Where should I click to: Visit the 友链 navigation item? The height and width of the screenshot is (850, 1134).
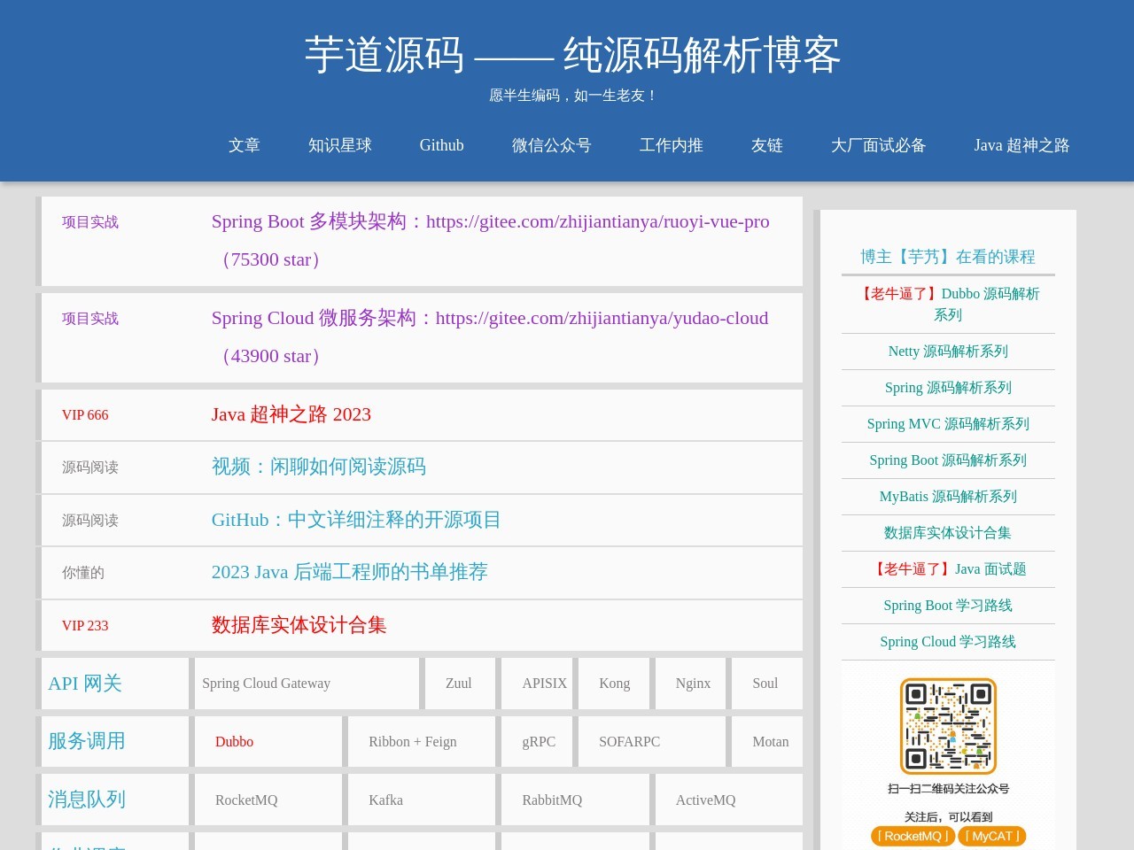766,145
